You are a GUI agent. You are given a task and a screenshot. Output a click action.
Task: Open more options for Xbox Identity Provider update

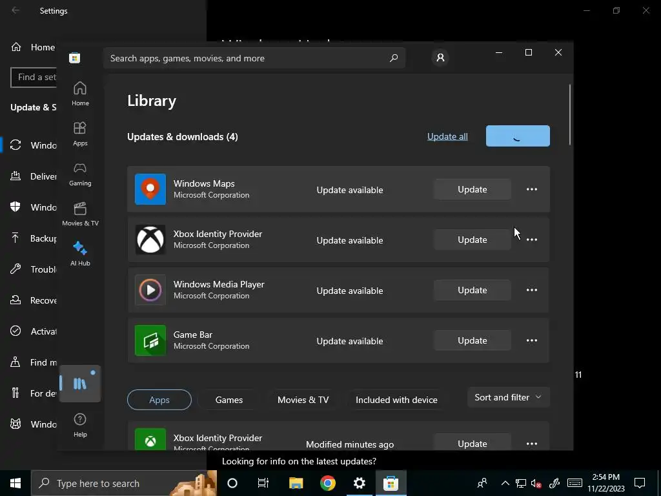coord(532,240)
